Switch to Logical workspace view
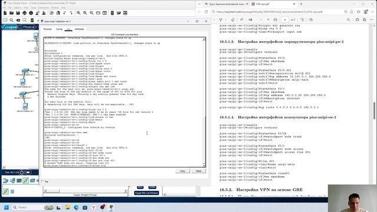 click(x=10, y=27)
